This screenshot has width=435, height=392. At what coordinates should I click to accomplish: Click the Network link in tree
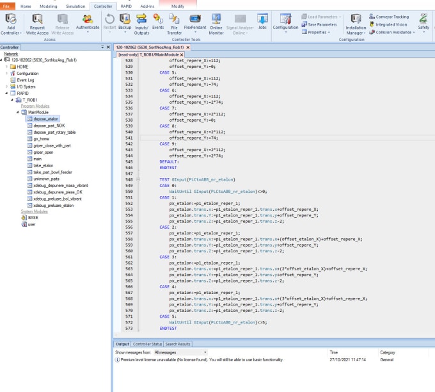[x=11, y=54]
